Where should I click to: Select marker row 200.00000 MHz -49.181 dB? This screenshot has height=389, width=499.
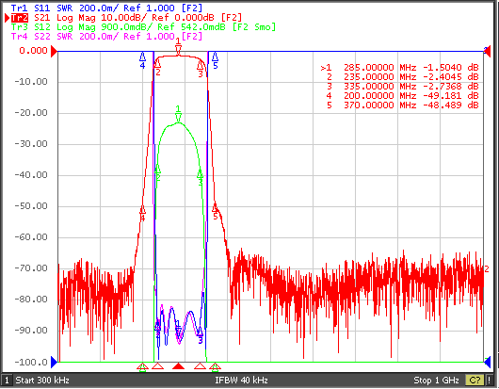point(400,95)
